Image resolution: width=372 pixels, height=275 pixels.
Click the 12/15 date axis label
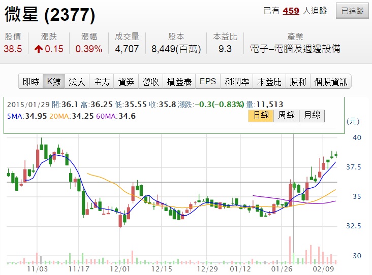(x=162, y=269)
